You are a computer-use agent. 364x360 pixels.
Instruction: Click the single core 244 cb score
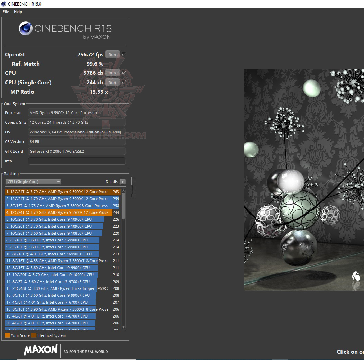click(x=95, y=83)
